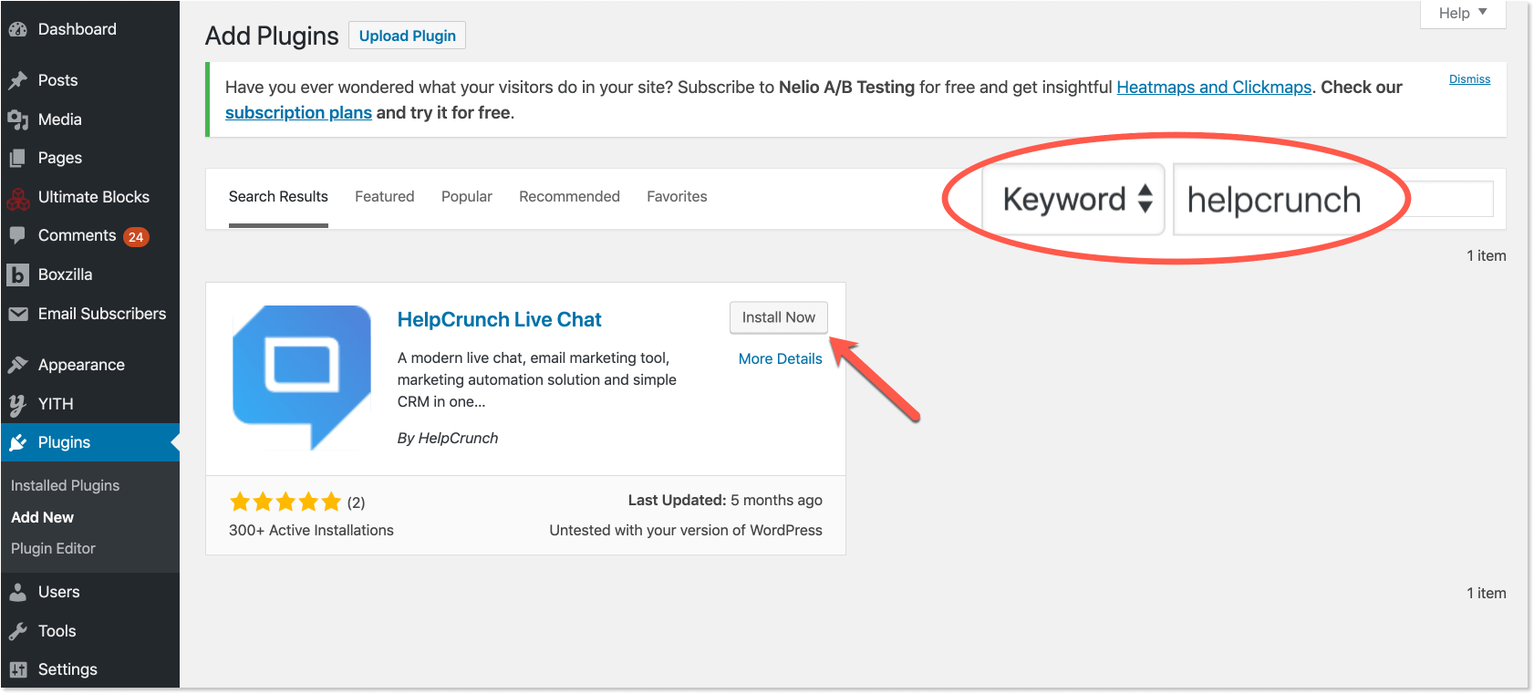Image resolution: width=1534 pixels, height=694 pixels.
Task: Open the Keyword search filter dropdown
Action: 1073,199
